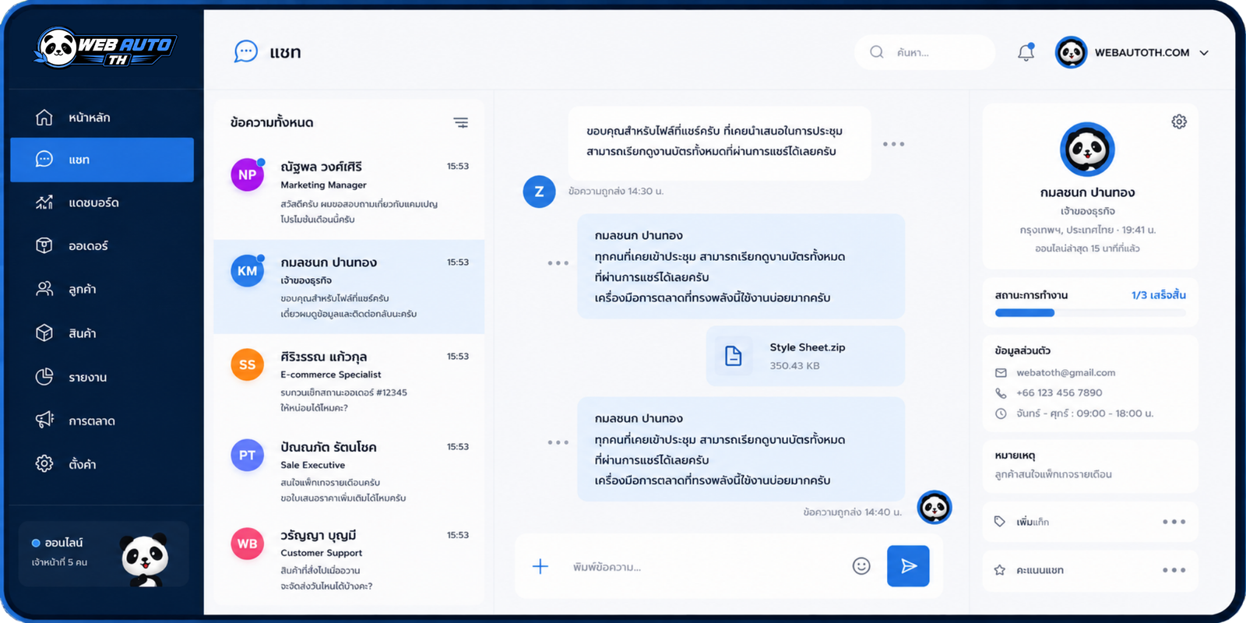
Task: Expand the คะแนนแชท options dots
Action: (1174, 570)
